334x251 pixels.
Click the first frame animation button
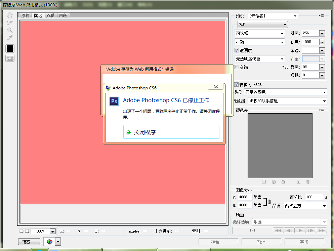(278, 230)
